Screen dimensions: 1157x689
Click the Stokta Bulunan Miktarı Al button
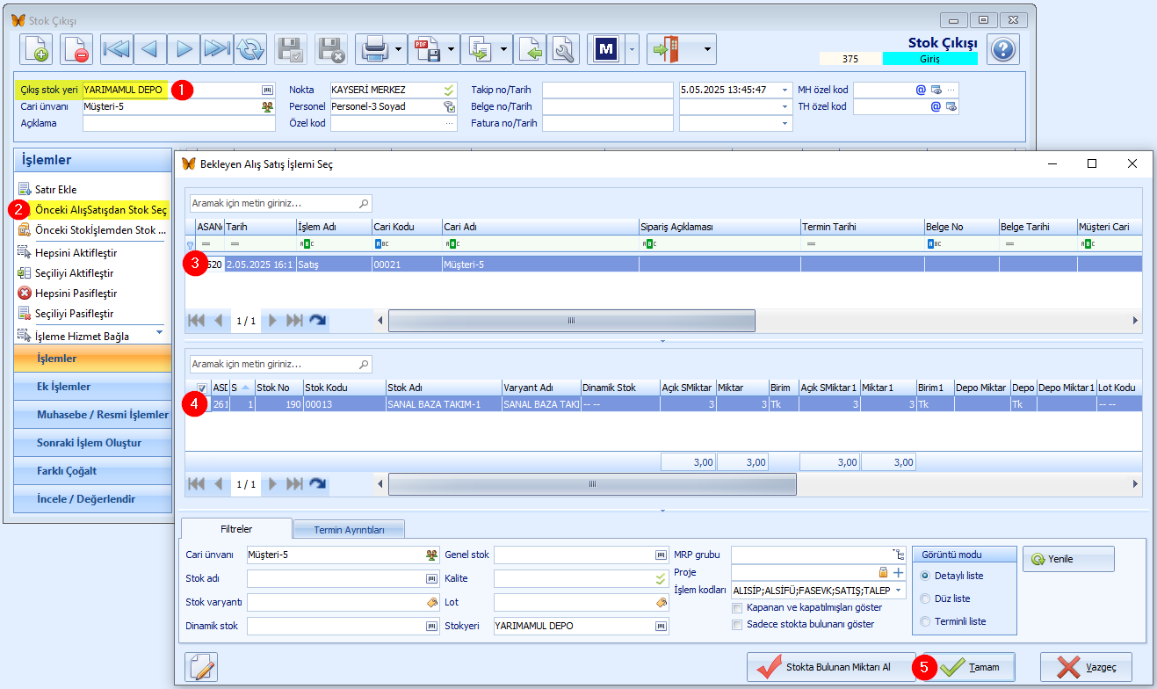pyautogui.click(x=829, y=667)
